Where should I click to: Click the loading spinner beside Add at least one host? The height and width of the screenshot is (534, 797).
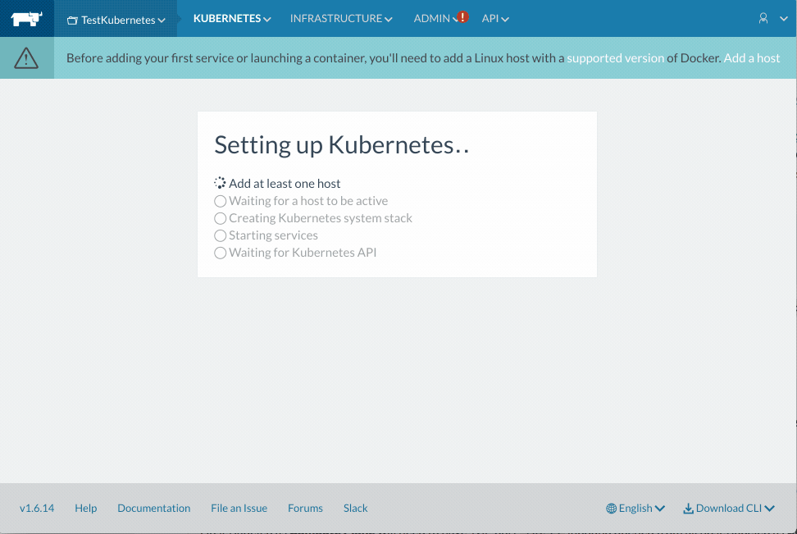pos(220,183)
